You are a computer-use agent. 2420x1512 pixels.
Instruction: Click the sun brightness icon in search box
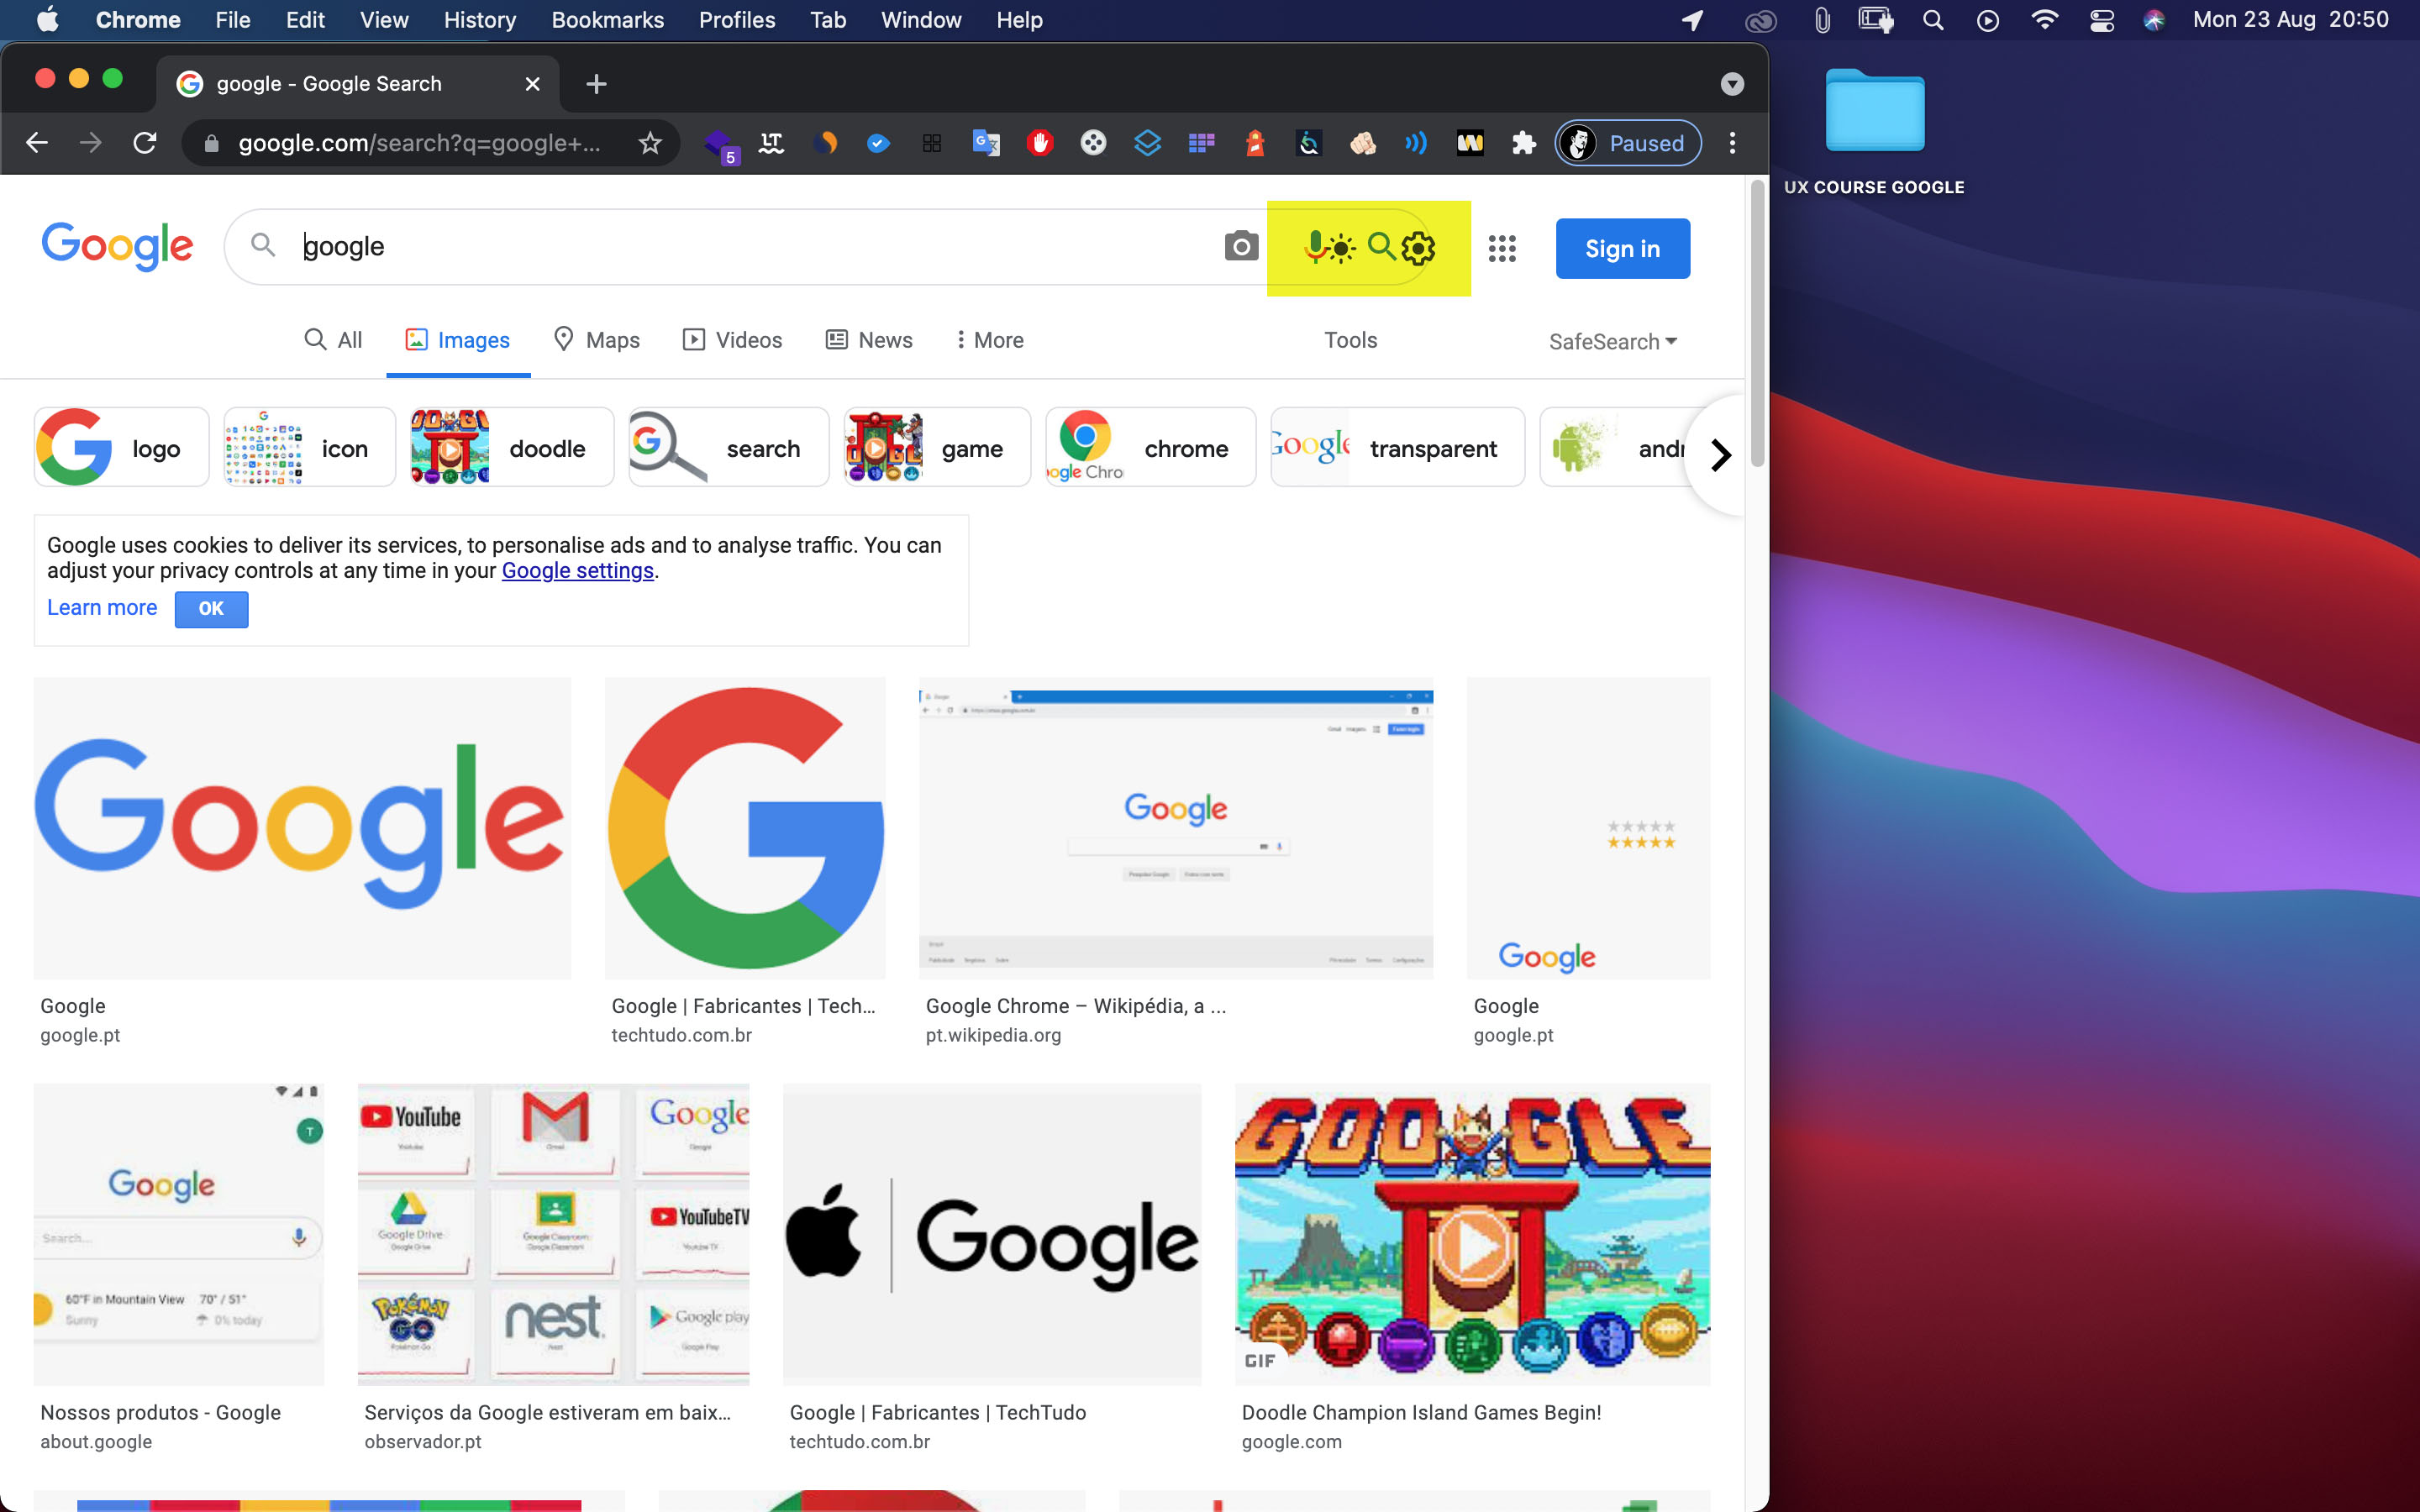point(1341,247)
